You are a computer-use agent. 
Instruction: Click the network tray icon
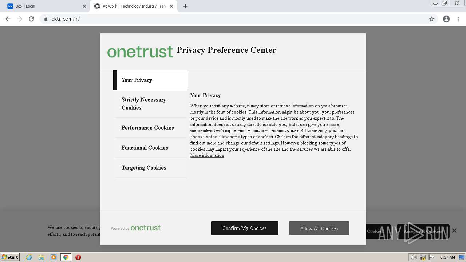tap(423, 257)
